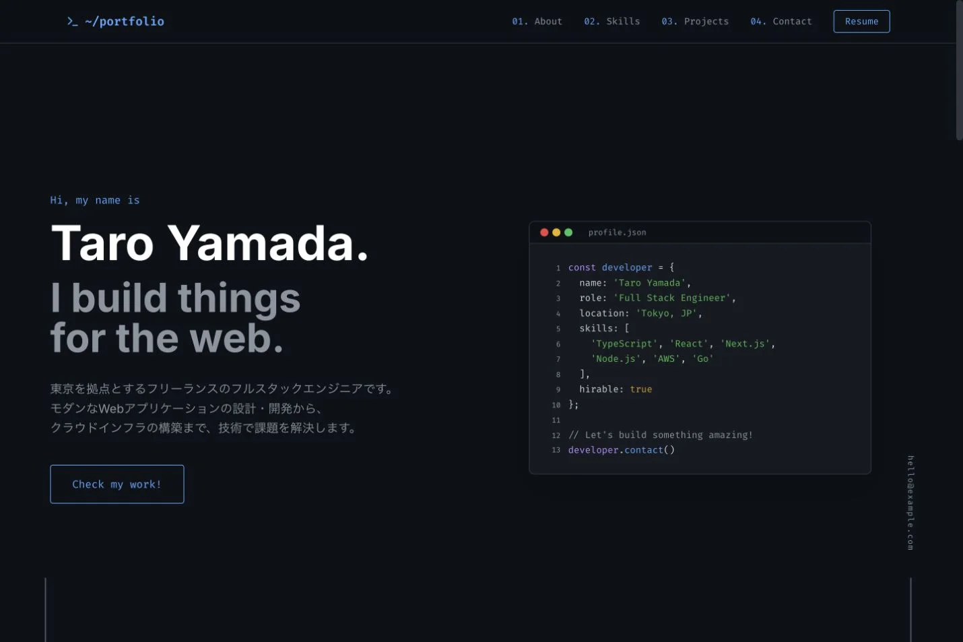Click the 'React' skill string
The image size is (963, 642).
pyautogui.click(x=689, y=344)
